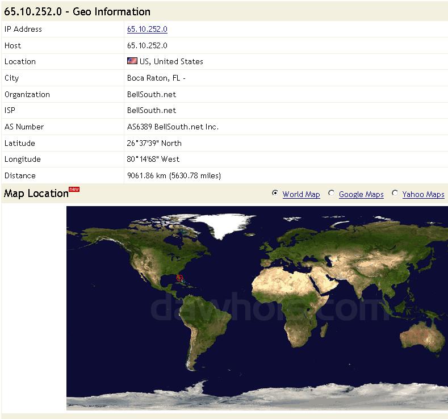Select the World Map radio button
Screen dimensions: 448x419
275,194
